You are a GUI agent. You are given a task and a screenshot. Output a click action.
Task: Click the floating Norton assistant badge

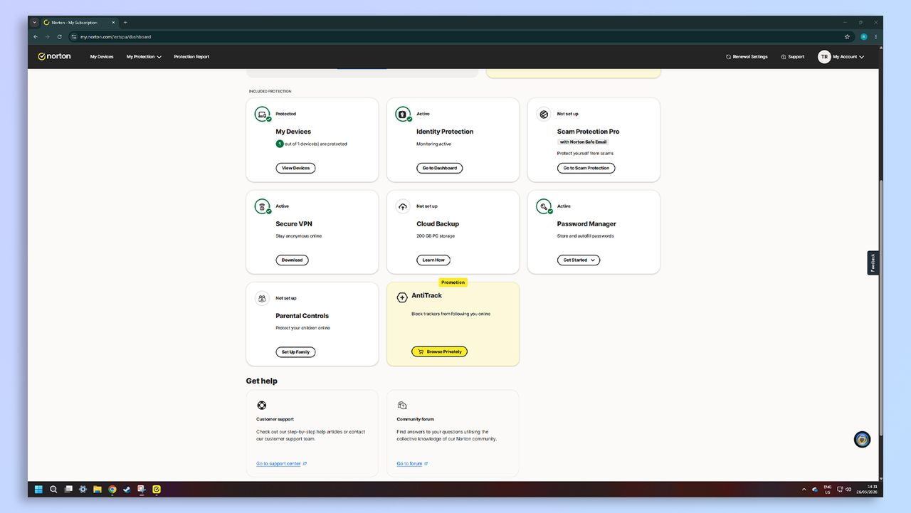[x=862, y=440]
